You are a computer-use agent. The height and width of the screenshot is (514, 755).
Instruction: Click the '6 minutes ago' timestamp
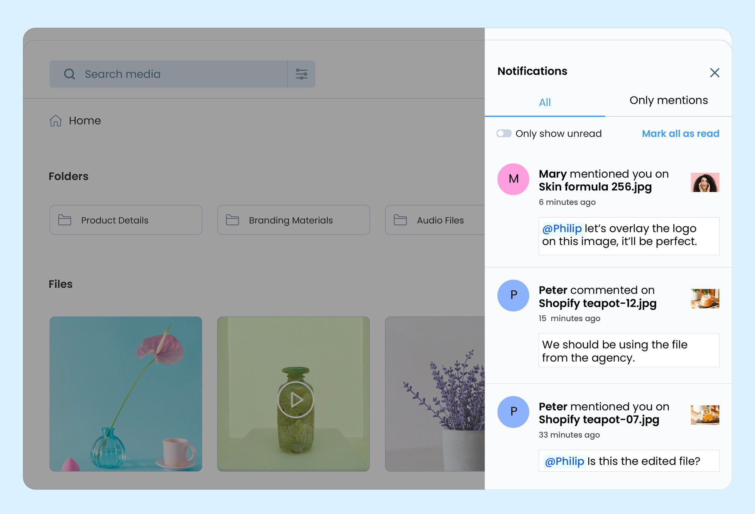567,202
